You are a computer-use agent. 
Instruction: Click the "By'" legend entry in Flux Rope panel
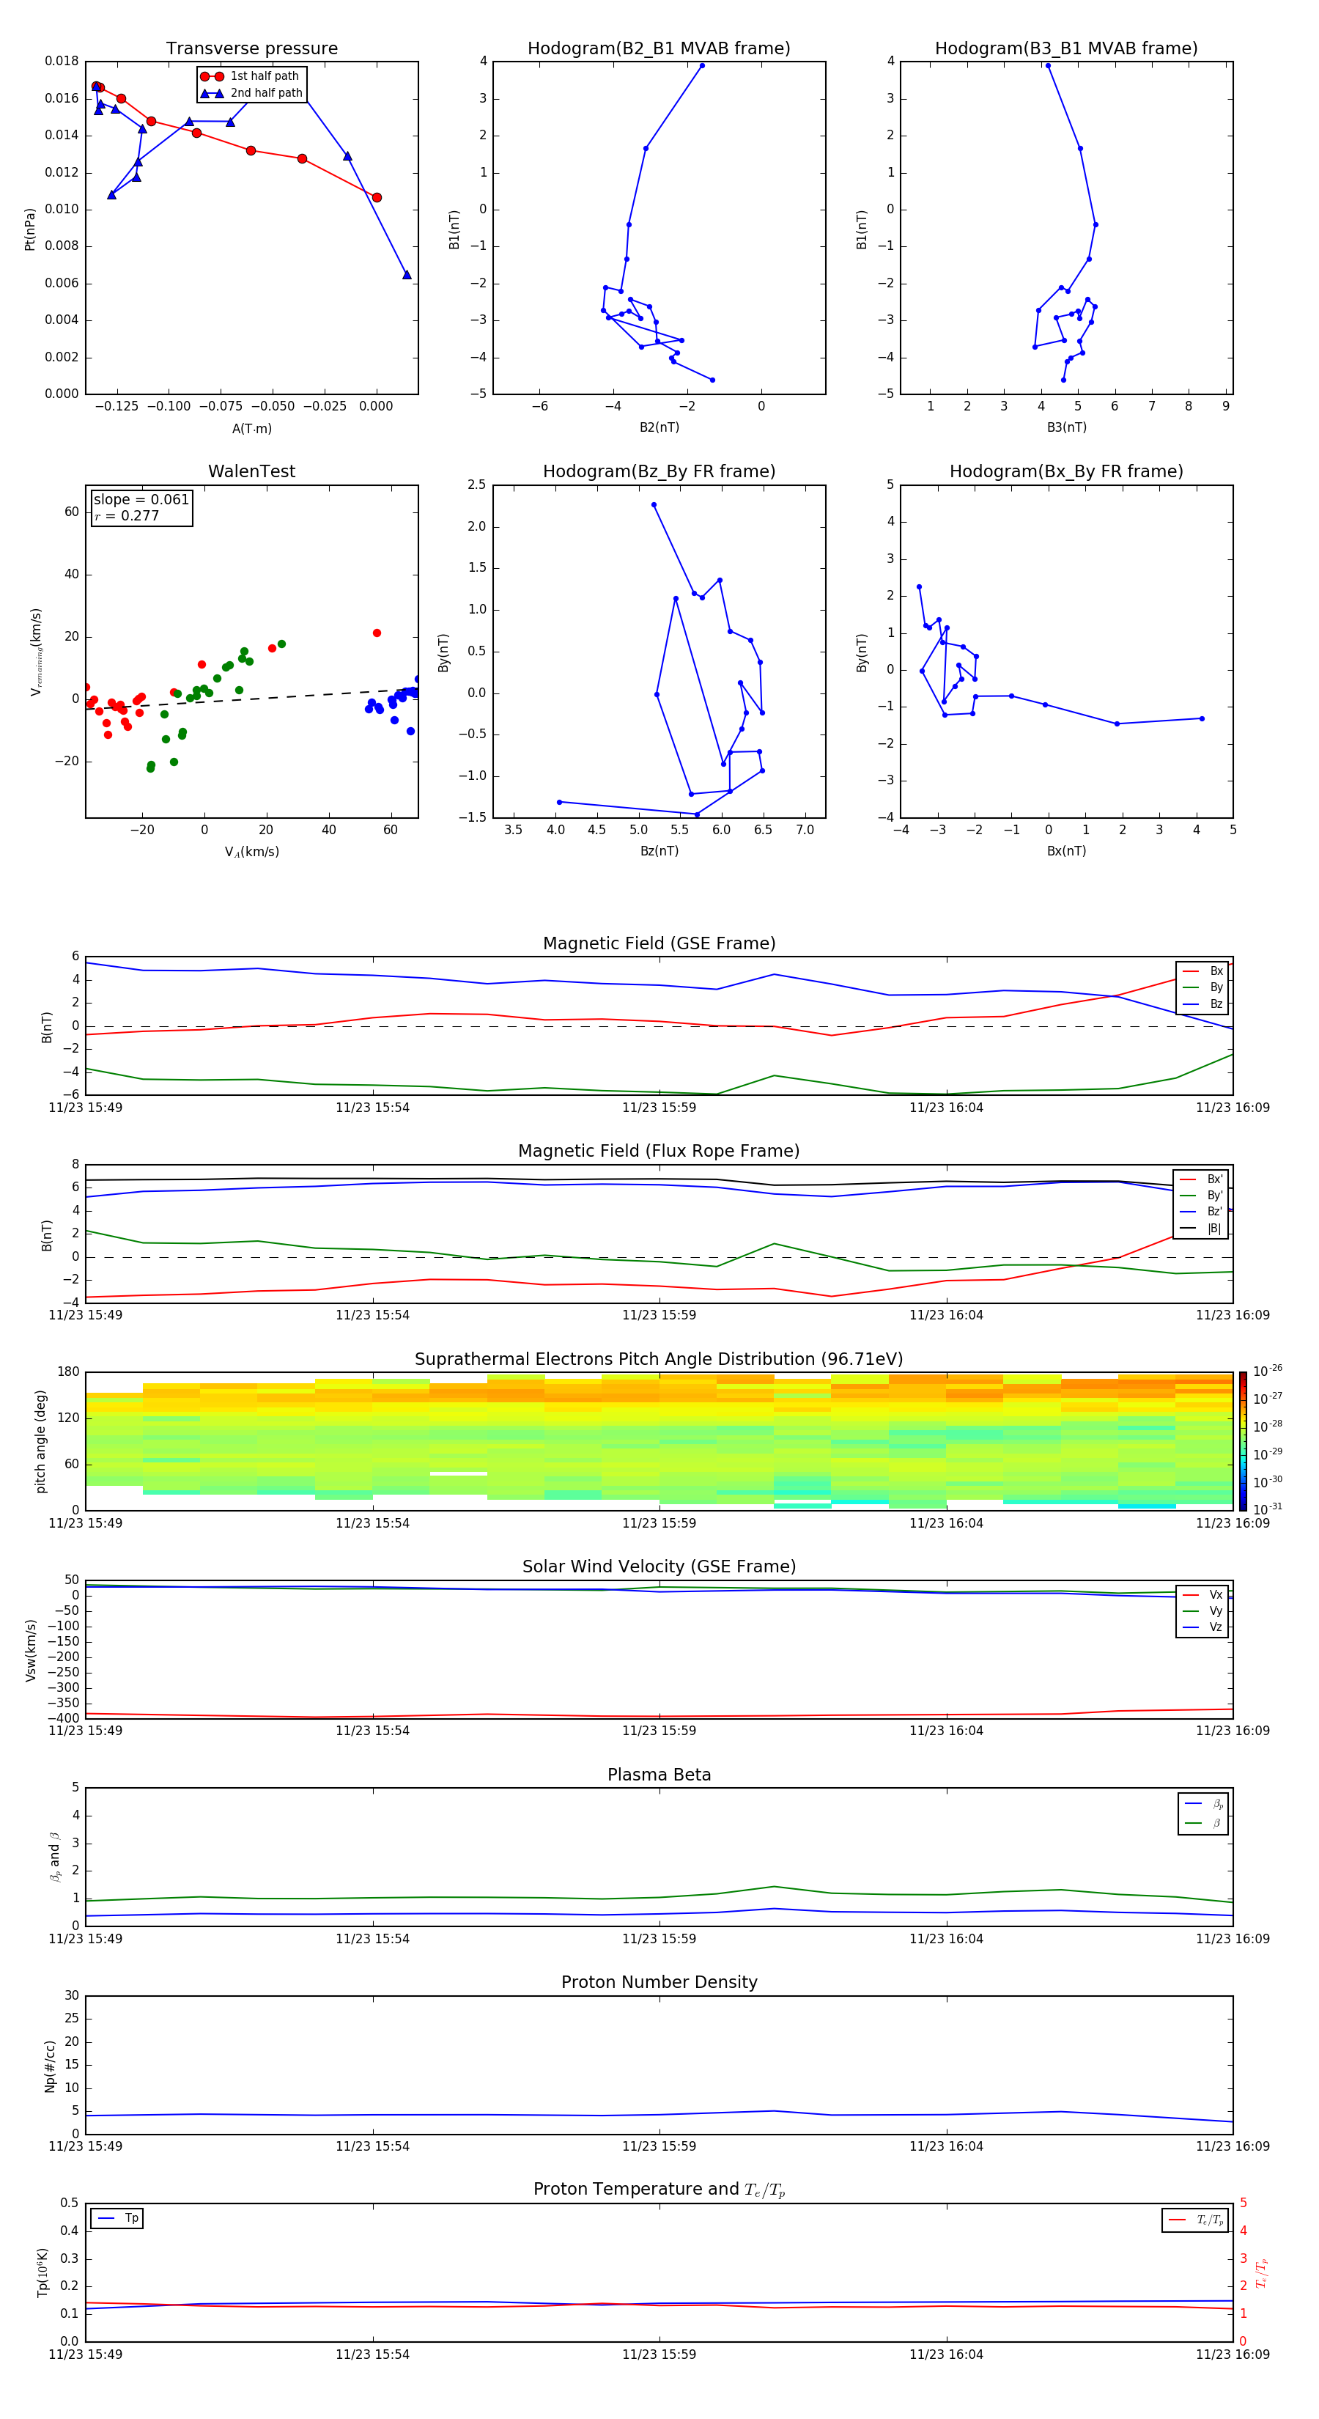point(1201,1196)
